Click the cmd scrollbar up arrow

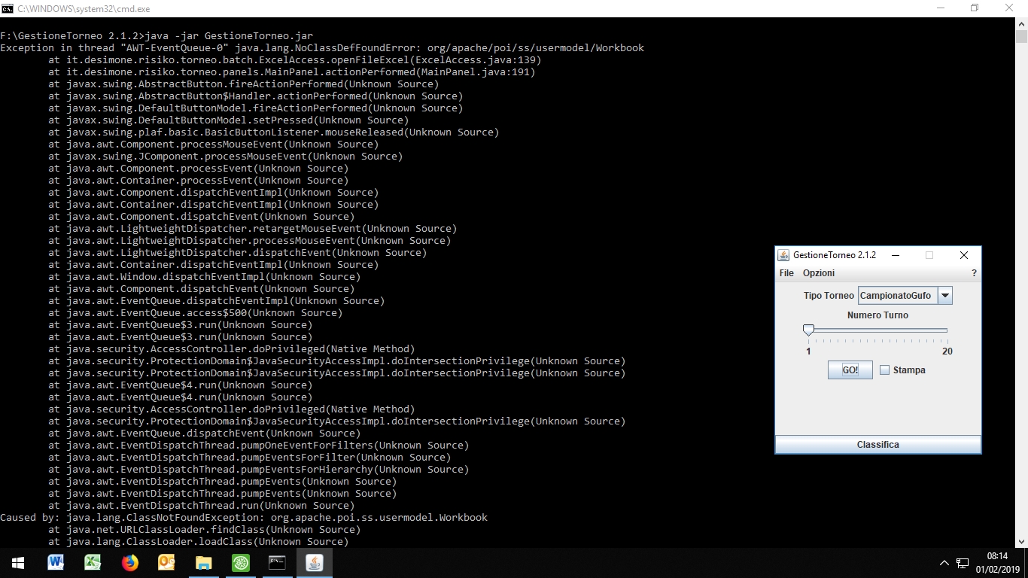pos(1021,23)
